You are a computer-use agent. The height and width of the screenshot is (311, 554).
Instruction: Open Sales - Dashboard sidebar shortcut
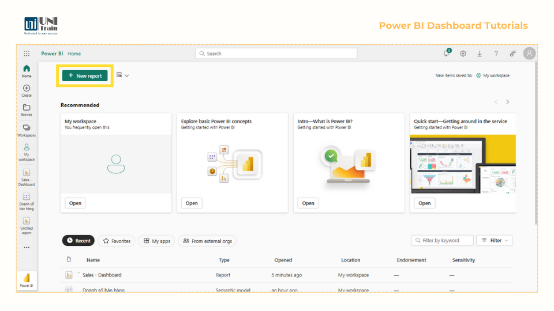pos(27,177)
